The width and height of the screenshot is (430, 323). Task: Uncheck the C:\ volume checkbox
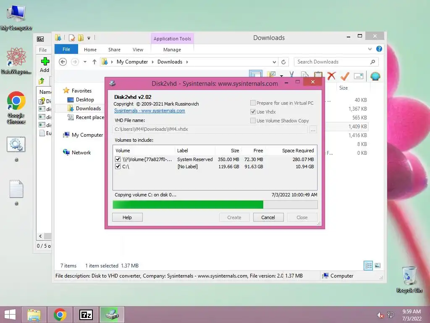click(x=118, y=167)
